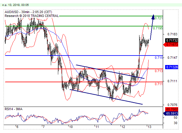Click the AUD/USD - 30min chart title
The width and height of the screenshot is (182, 133).
28,12
